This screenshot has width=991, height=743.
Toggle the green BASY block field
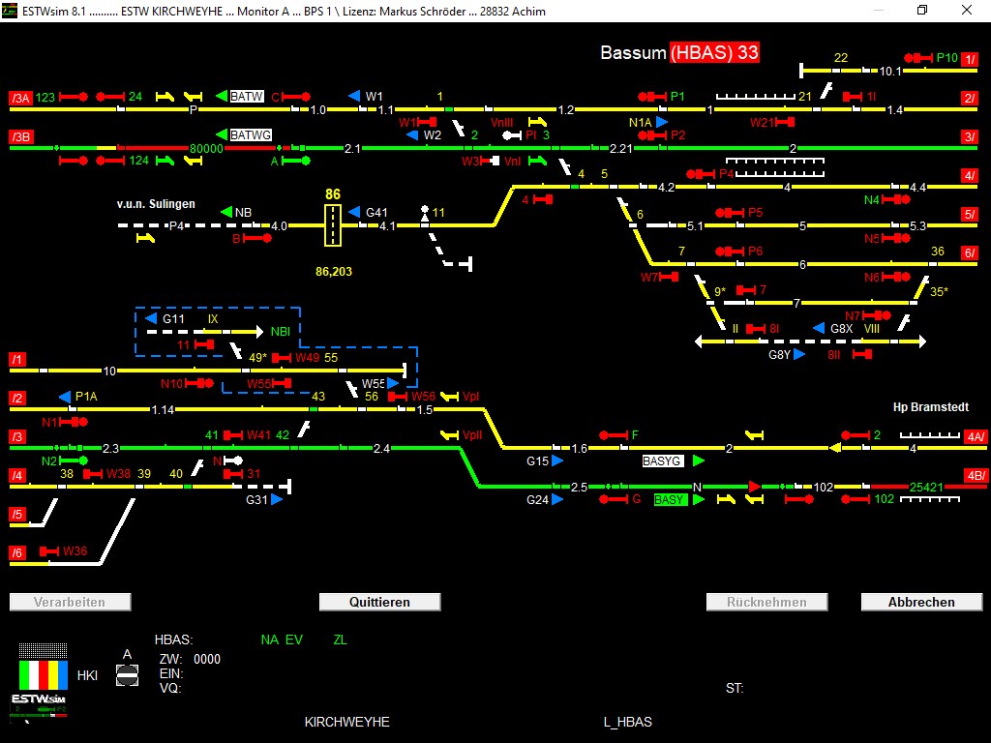pyautogui.click(x=670, y=500)
